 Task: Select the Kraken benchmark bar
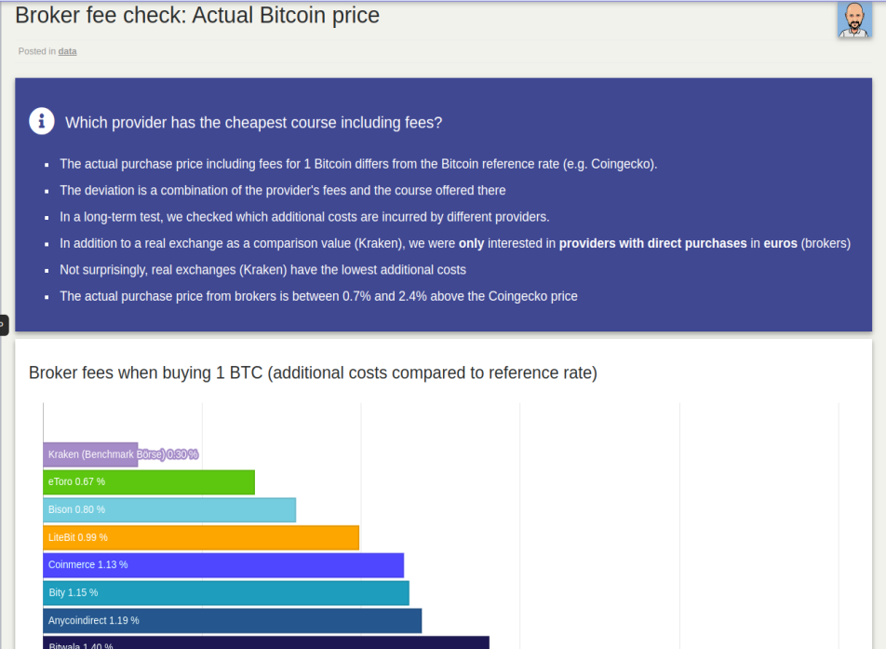pos(90,454)
